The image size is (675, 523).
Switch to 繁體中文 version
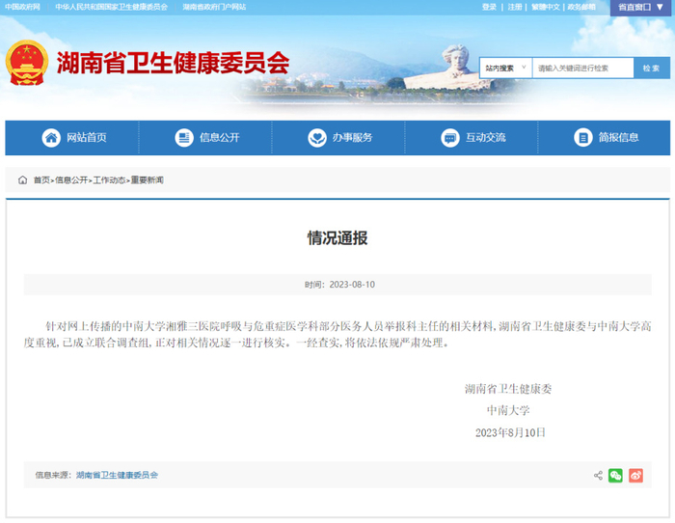[x=546, y=7]
